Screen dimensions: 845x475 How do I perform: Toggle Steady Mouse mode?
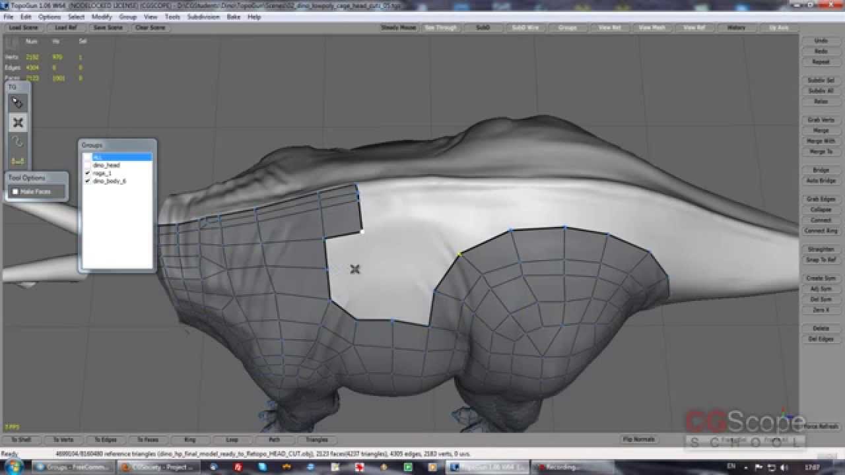[x=399, y=28]
